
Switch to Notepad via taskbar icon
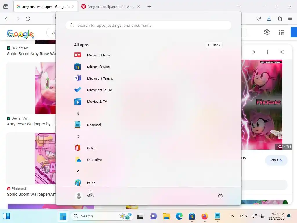point(218,216)
